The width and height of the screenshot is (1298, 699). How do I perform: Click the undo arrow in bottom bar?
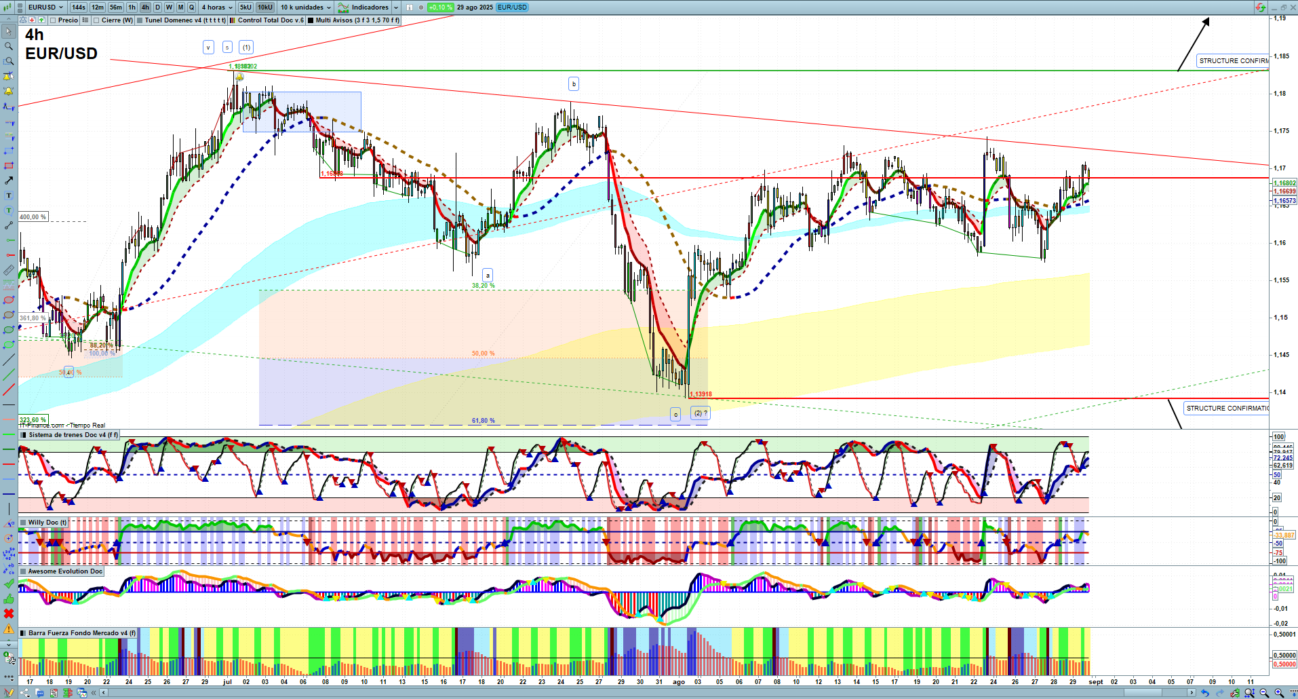[1204, 693]
